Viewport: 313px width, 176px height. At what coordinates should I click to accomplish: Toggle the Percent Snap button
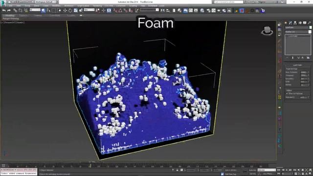click(125, 10)
